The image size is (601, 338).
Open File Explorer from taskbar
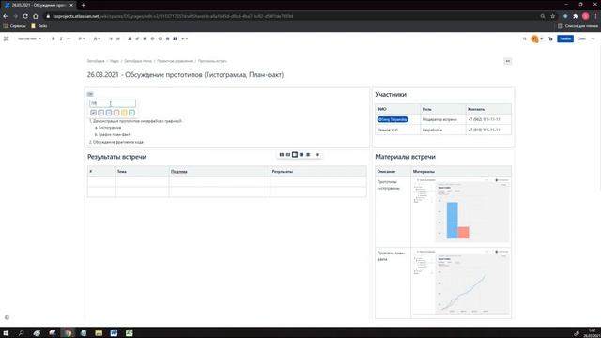[99, 332]
